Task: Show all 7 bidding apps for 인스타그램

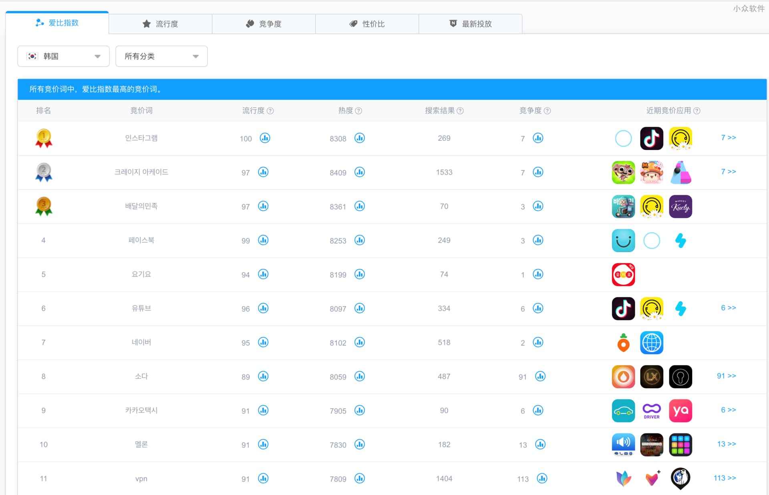Action: pos(729,138)
